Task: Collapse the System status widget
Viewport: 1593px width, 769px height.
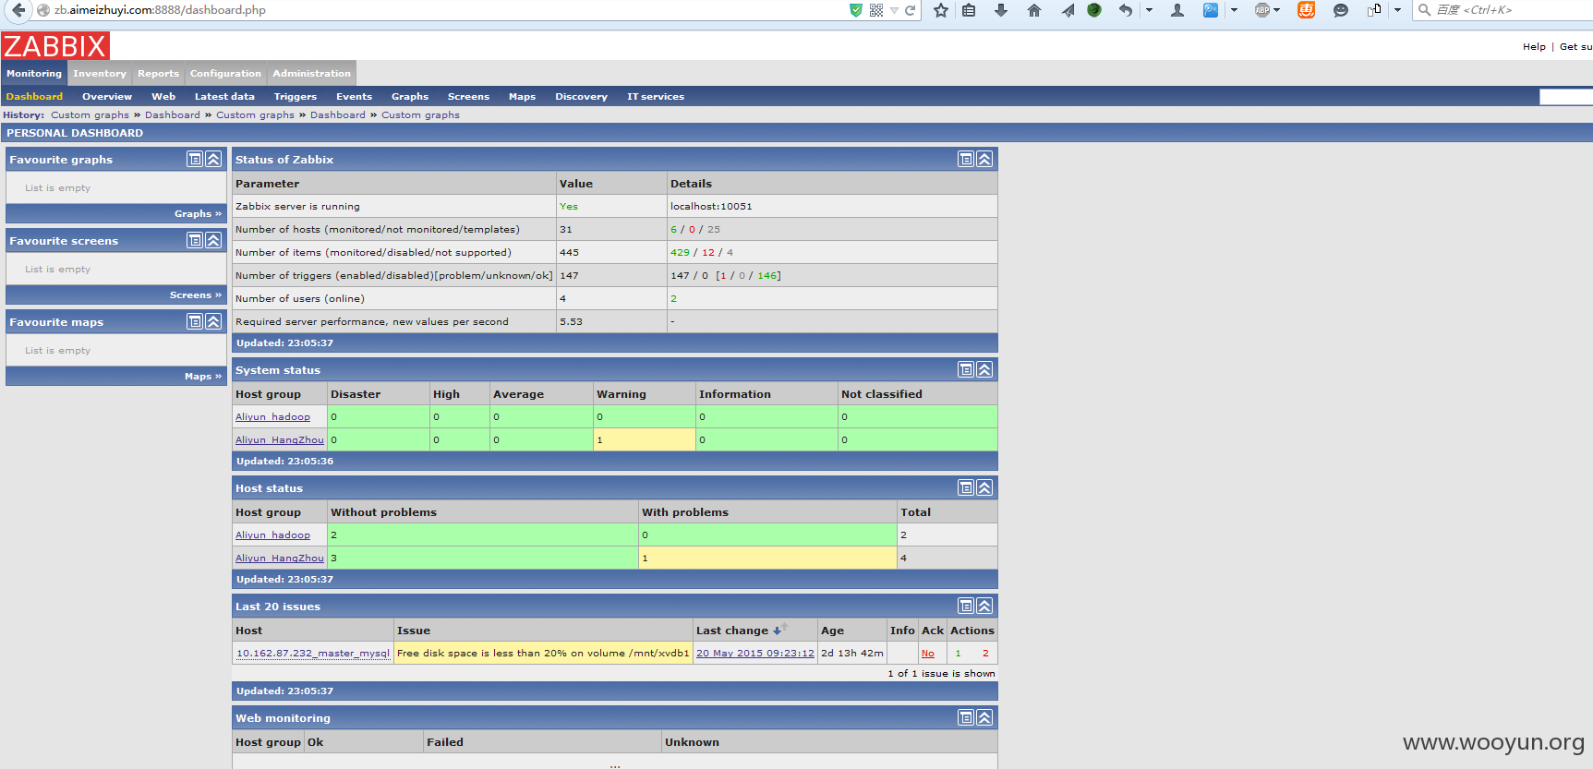Action: [x=984, y=369]
